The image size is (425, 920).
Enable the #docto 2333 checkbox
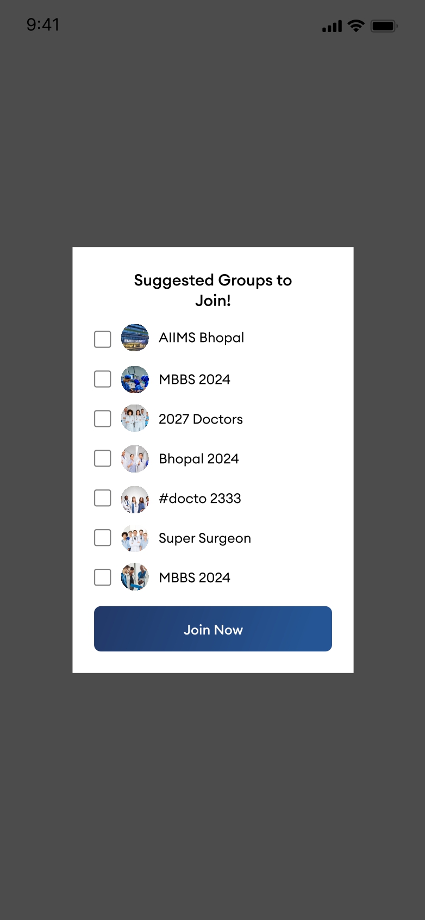tap(103, 498)
